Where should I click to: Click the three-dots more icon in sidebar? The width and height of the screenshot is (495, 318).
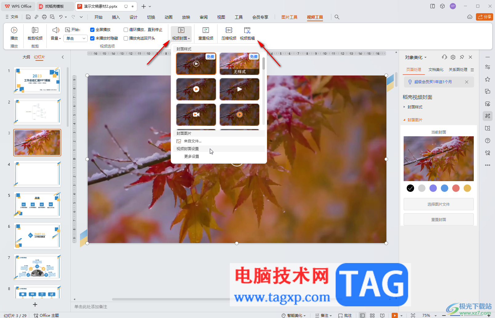coord(488,165)
